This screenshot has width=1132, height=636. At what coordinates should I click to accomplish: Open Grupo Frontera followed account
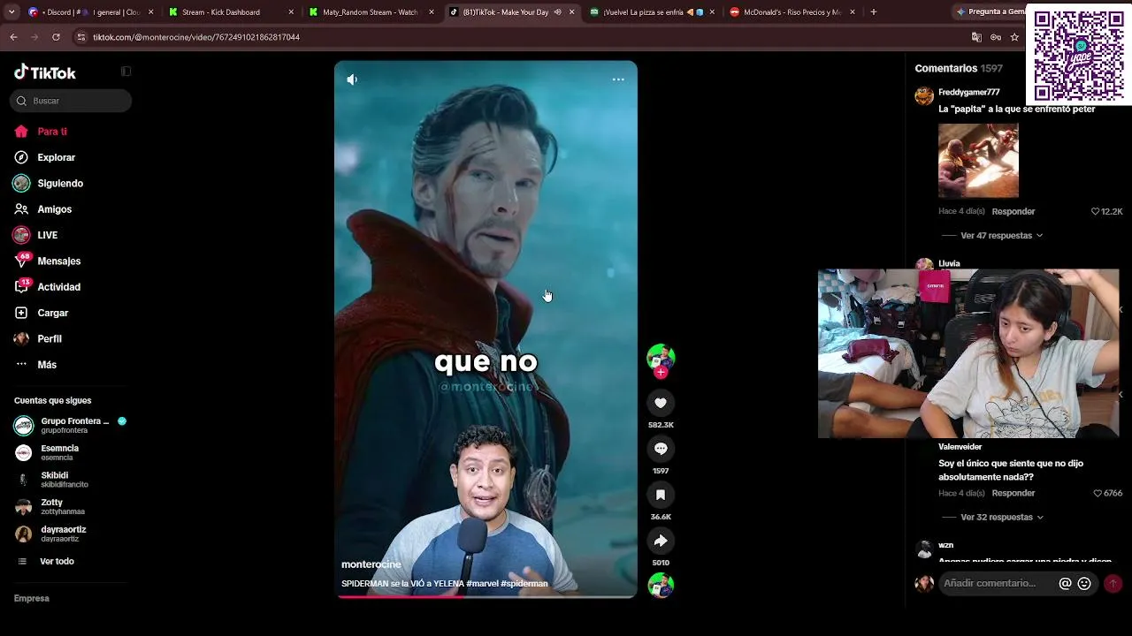pos(71,426)
